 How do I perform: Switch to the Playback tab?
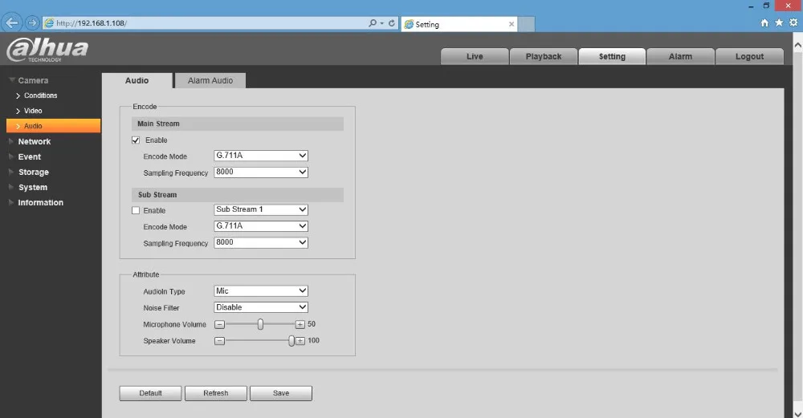544,56
